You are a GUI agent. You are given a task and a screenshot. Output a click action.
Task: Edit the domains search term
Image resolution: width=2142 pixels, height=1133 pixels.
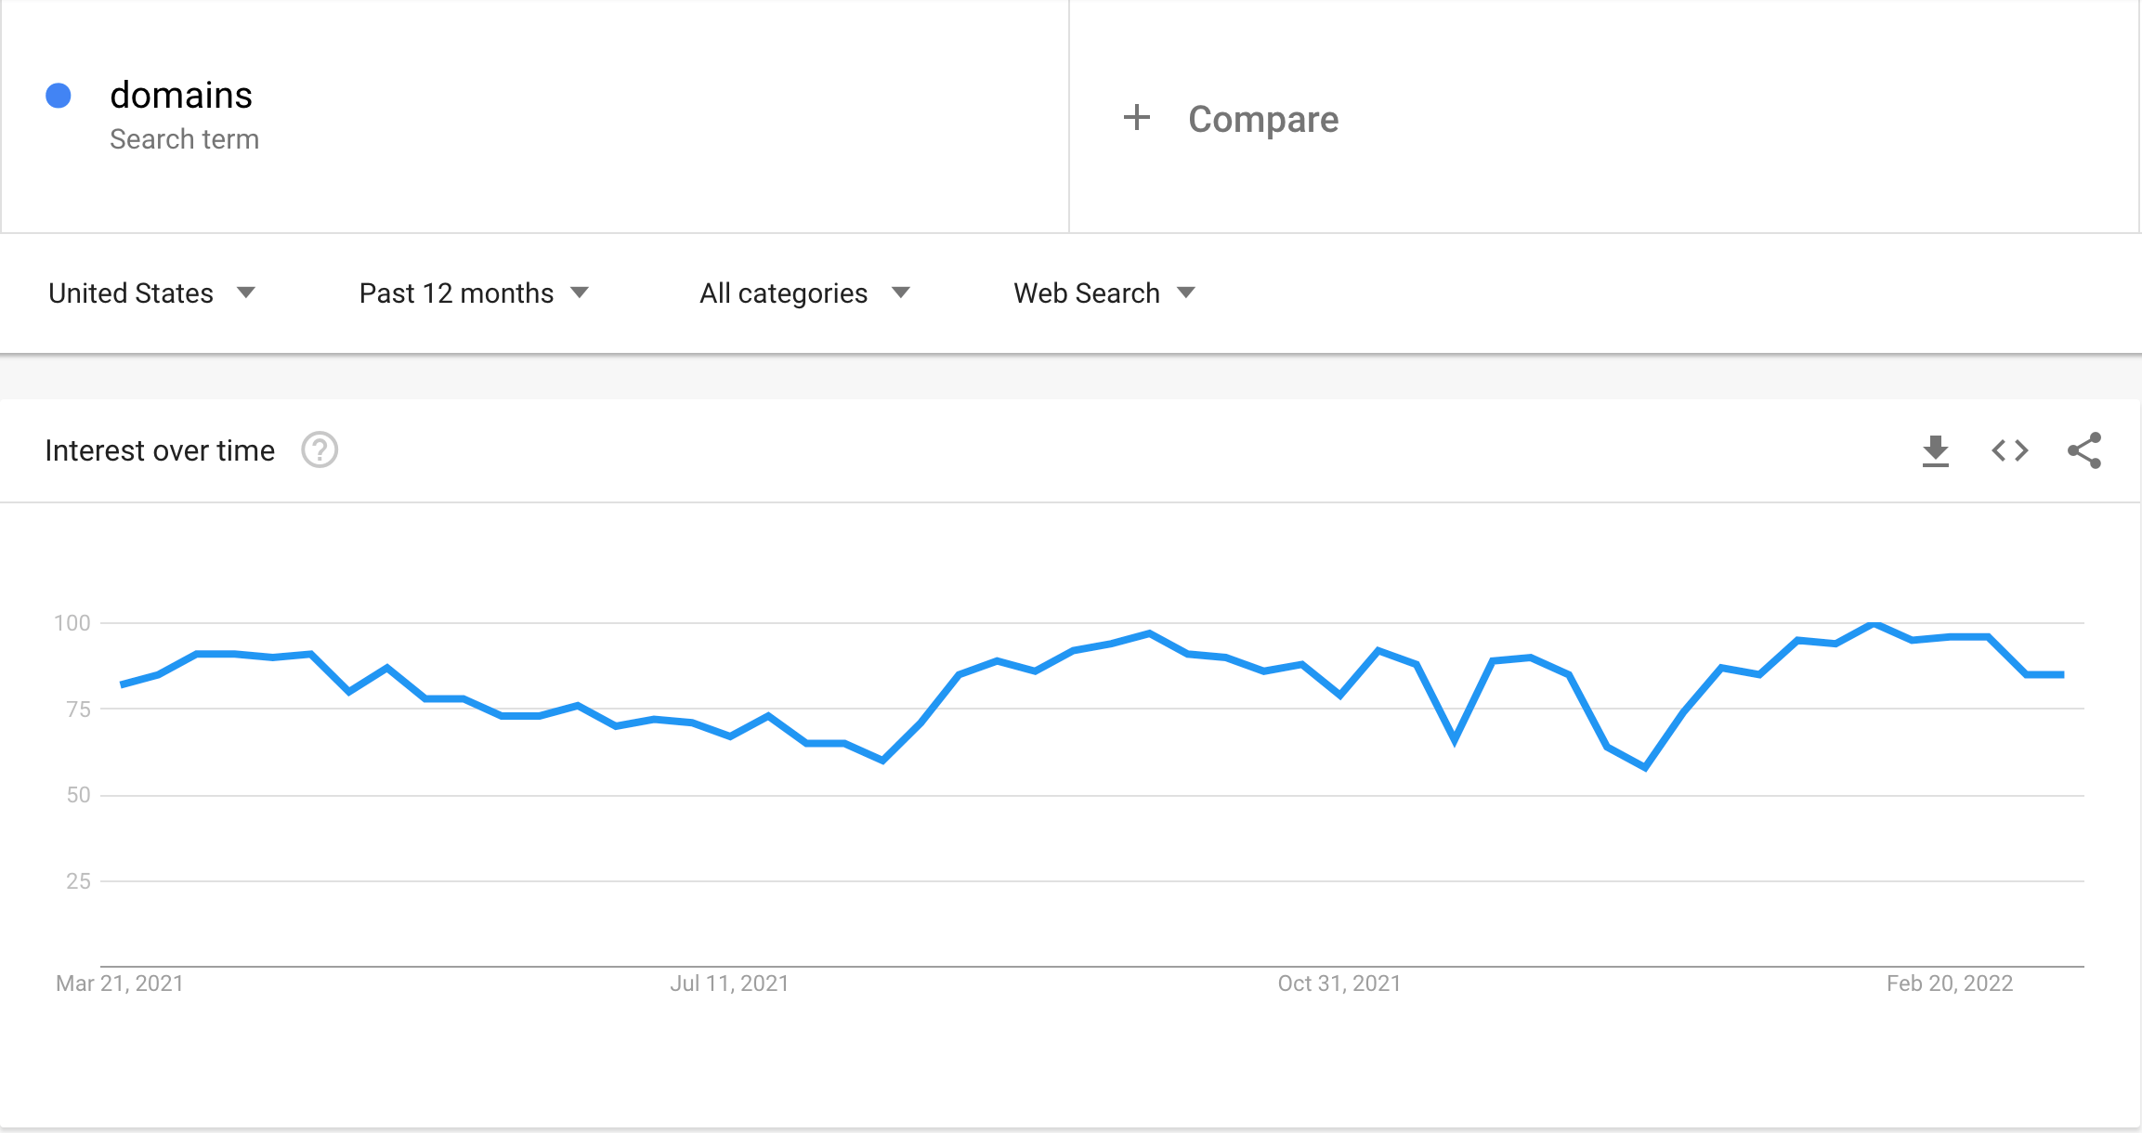click(x=181, y=95)
